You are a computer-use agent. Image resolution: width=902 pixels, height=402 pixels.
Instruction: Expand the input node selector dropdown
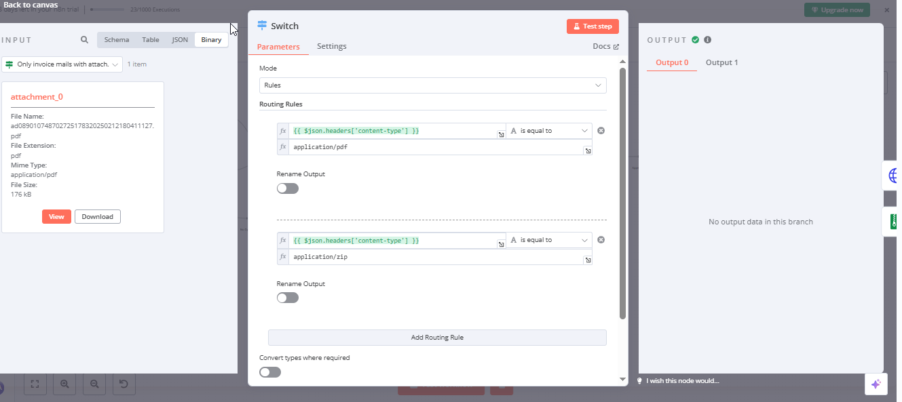tap(62, 64)
